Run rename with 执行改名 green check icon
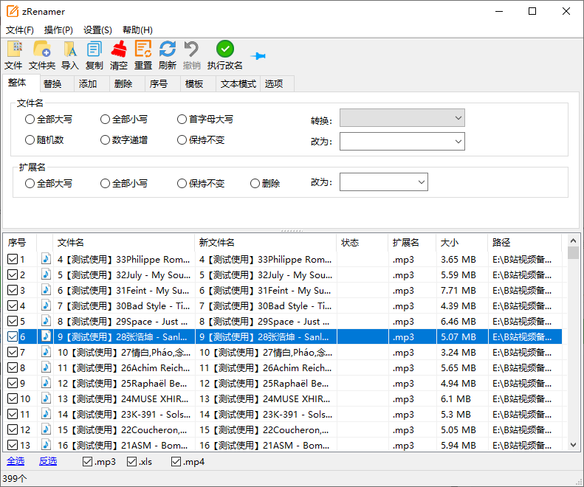The width and height of the screenshot is (584, 487). coord(225,49)
